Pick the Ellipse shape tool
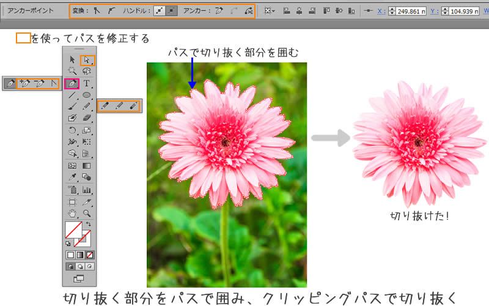 [x=87, y=95]
